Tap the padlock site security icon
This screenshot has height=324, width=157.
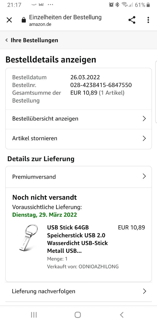pyautogui.click(x=24, y=20)
